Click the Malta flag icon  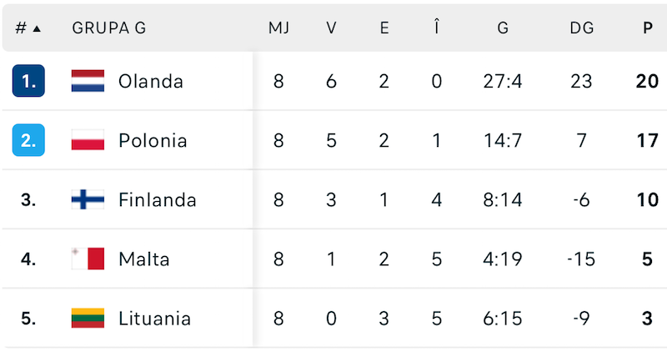point(88,259)
